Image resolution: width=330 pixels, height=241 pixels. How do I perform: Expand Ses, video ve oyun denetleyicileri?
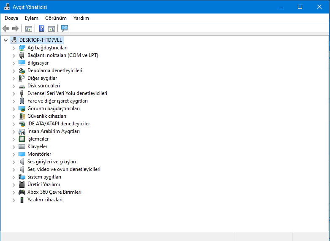14,169
